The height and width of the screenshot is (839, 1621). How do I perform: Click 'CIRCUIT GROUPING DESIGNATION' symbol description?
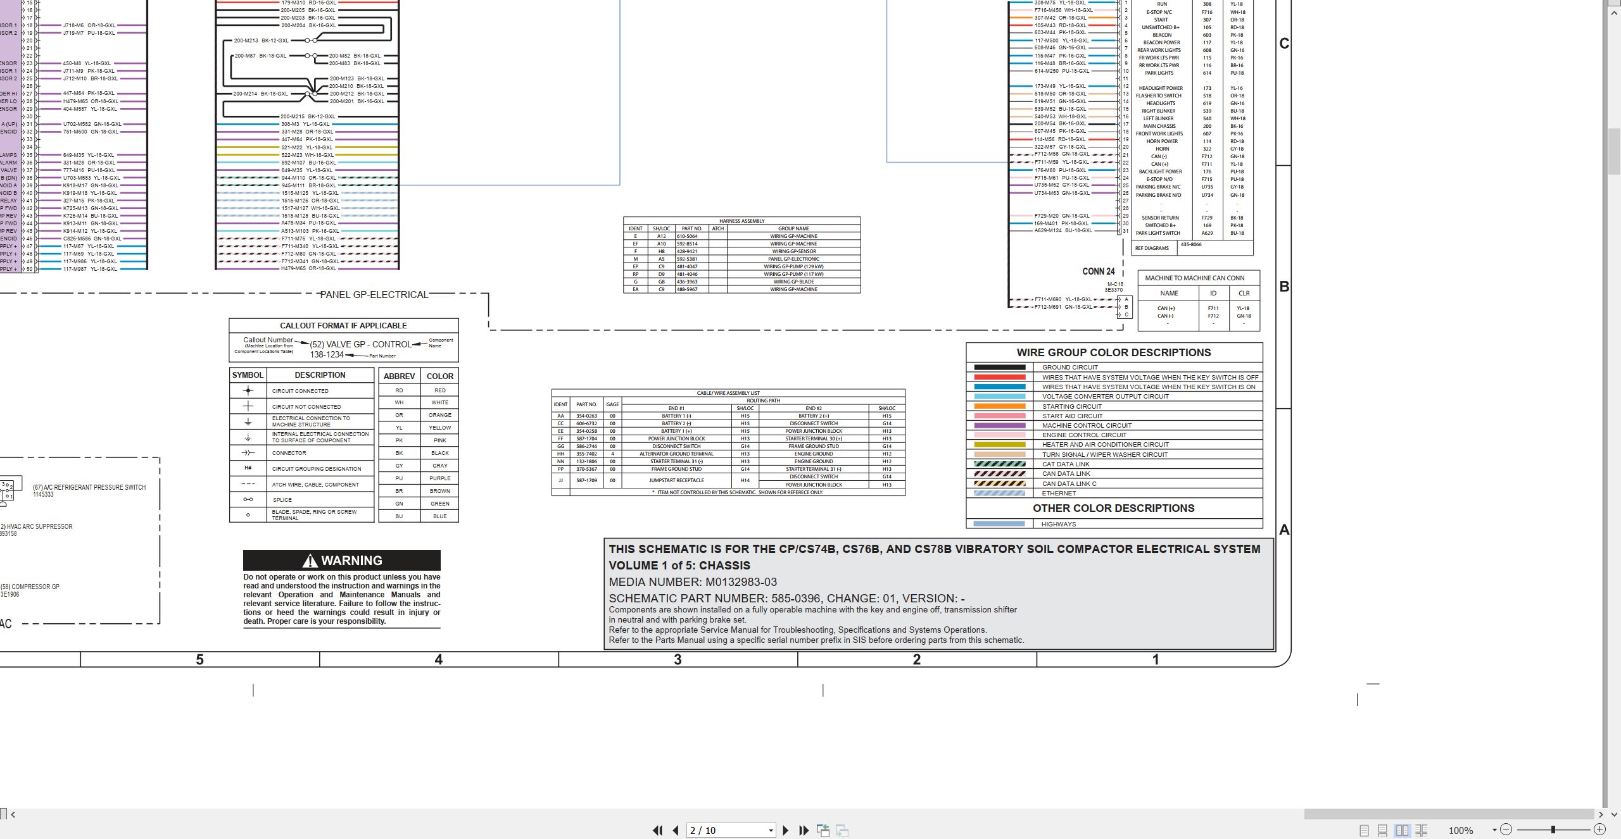[317, 469]
